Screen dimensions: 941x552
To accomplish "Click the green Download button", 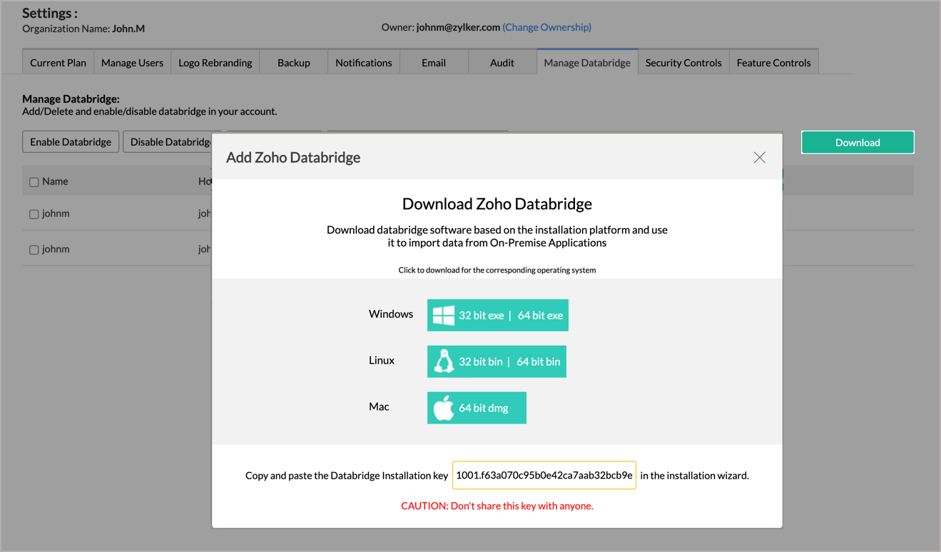I will tap(858, 142).
